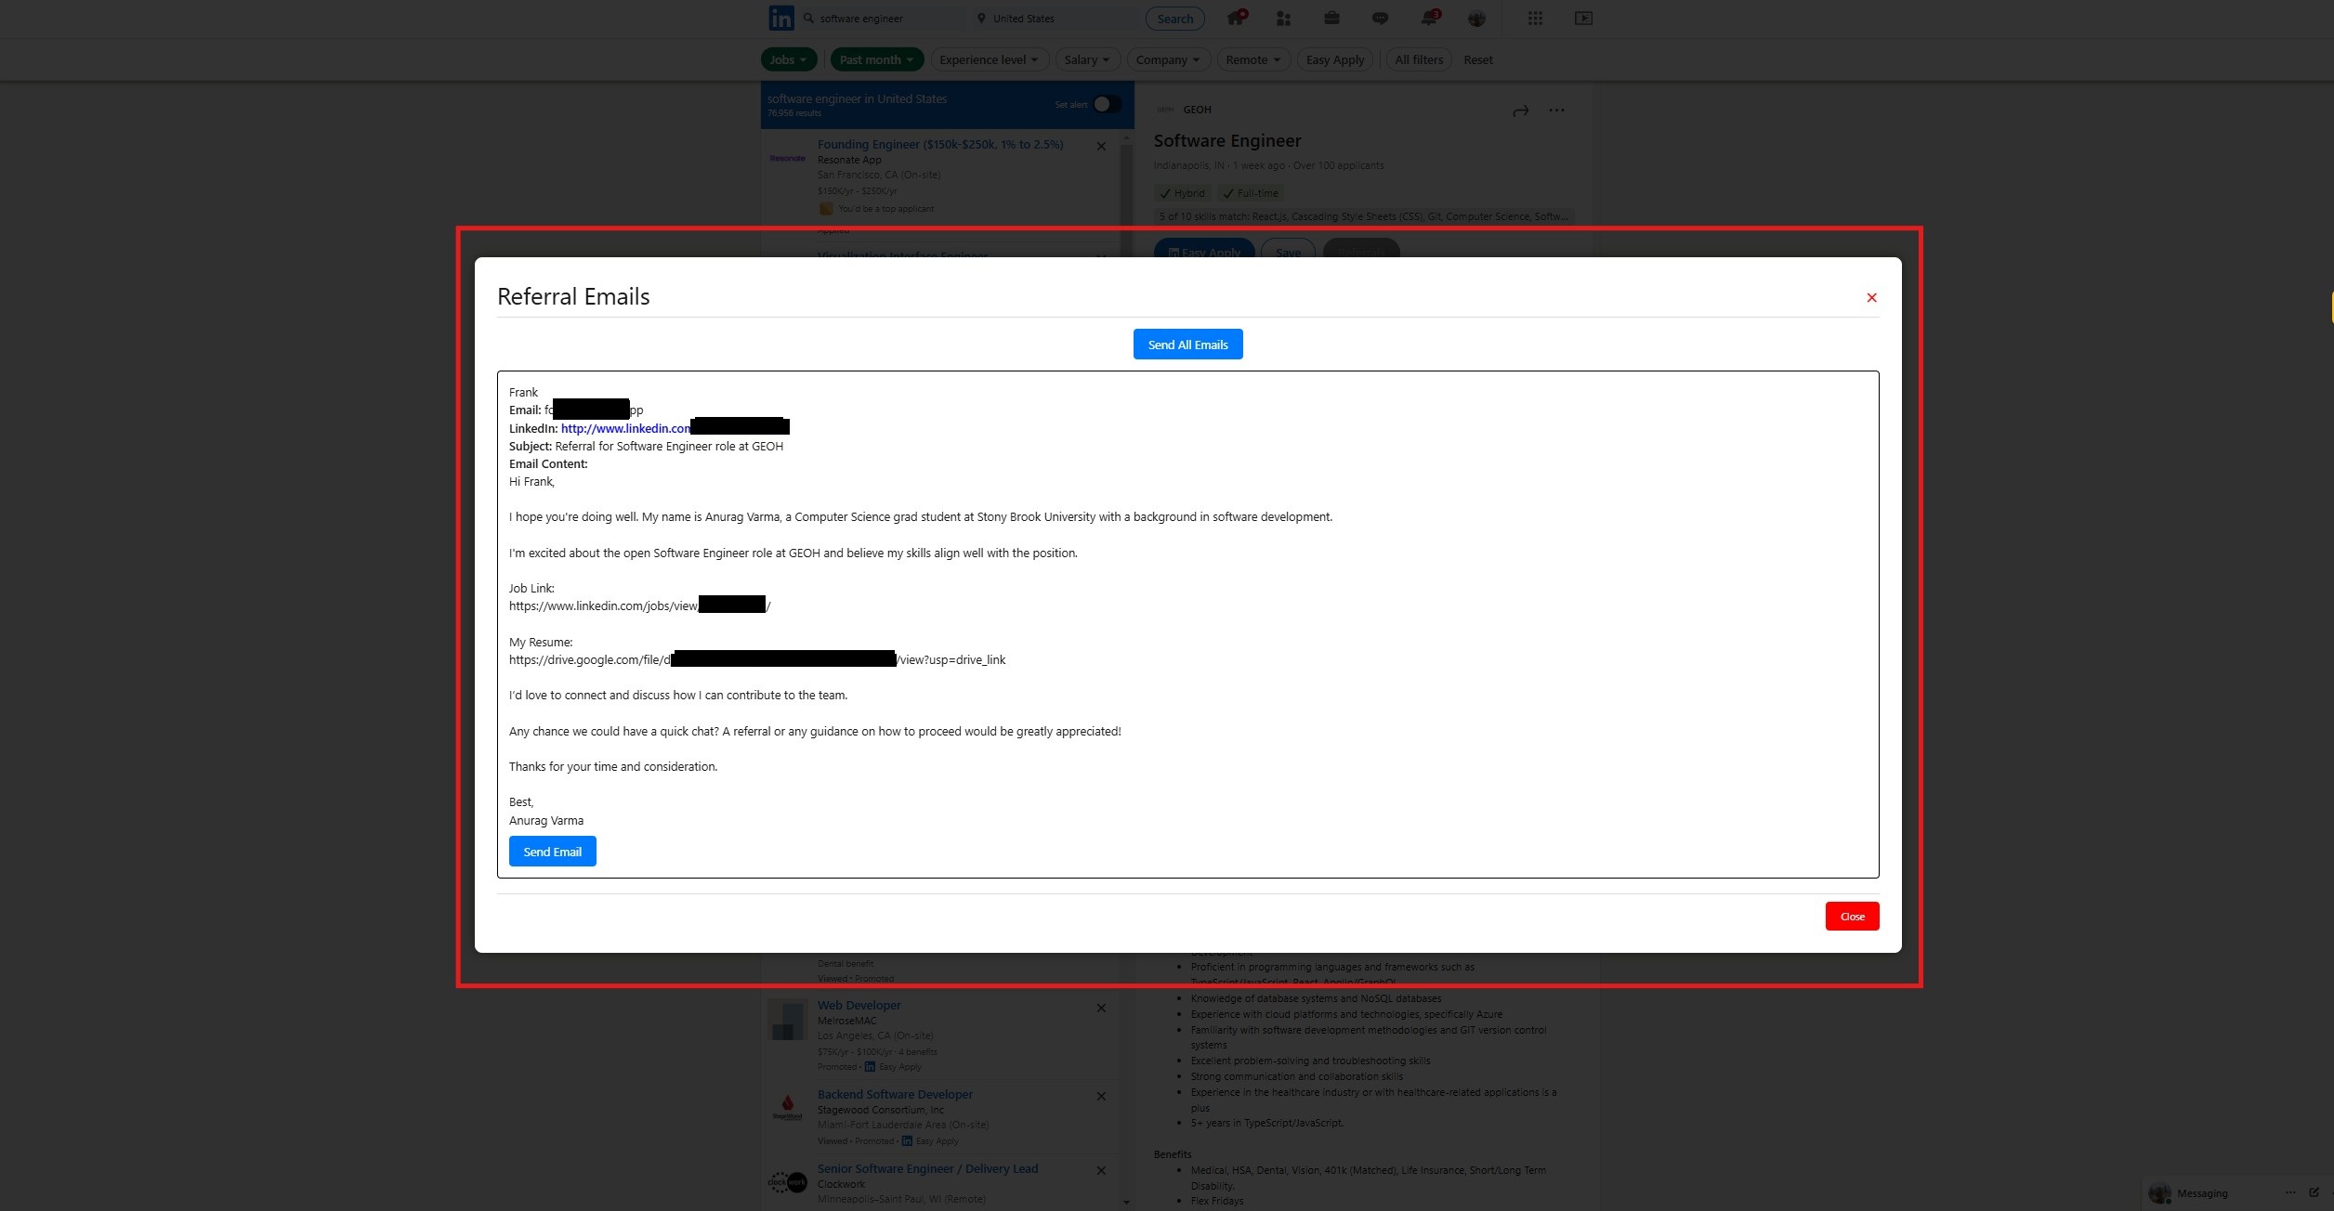Open the apps grid icon
2334x1211 pixels.
point(1535,18)
